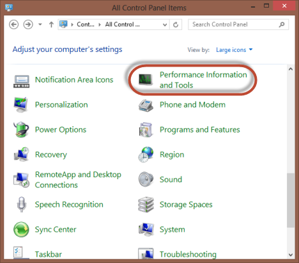Open the Taskbar link
The image size is (299, 263).
click(x=49, y=255)
